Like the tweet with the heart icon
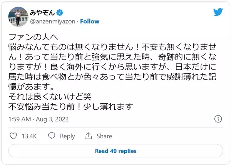The height and width of the screenshot is (165, 231). [13, 136]
